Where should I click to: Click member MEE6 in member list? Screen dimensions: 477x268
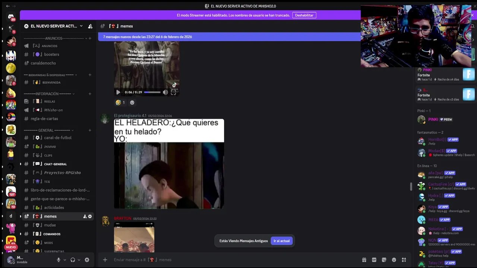tap(445, 220)
